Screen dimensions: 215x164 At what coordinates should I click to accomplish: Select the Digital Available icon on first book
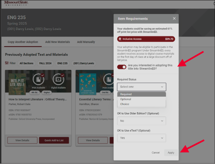(x=59, y=80)
